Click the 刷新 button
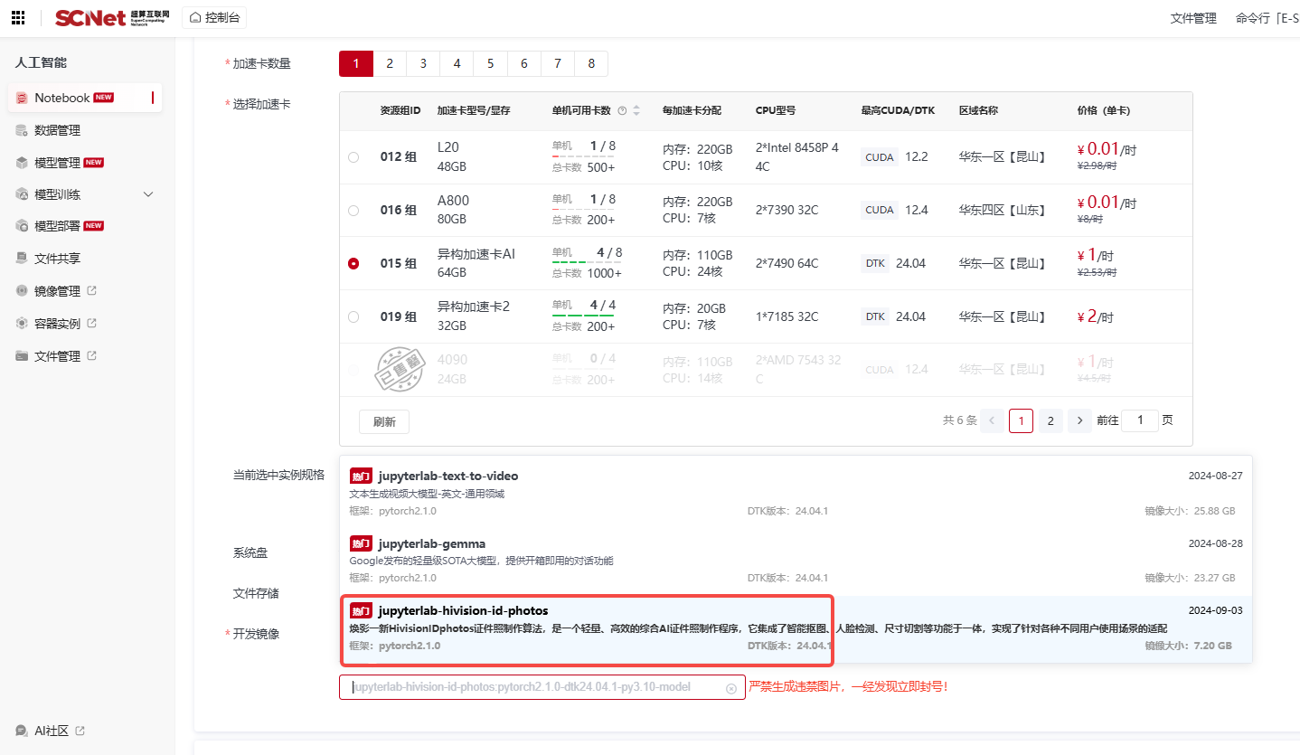 click(384, 422)
